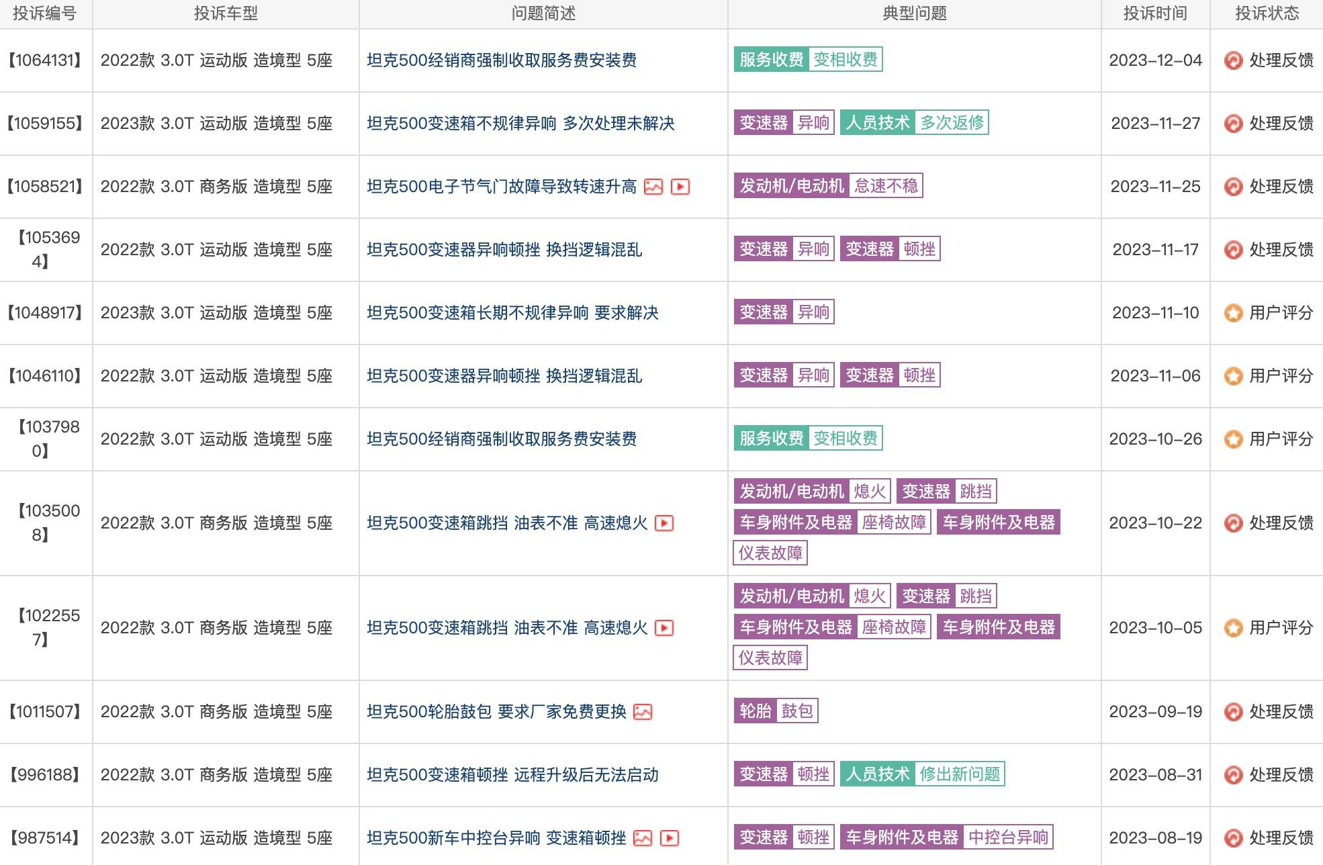Open 变速箱跳挡 complaint dated 2023-10-22

pyautogui.click(x=507, y=523)
